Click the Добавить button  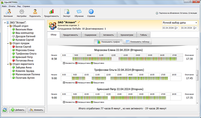(18, 110)
